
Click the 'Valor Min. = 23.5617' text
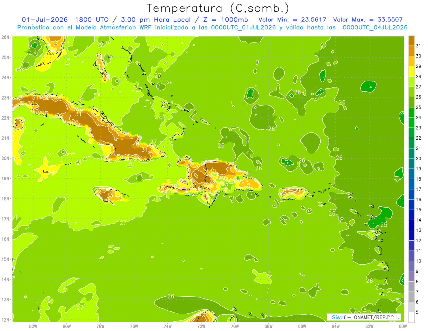[x=292, y=20]
